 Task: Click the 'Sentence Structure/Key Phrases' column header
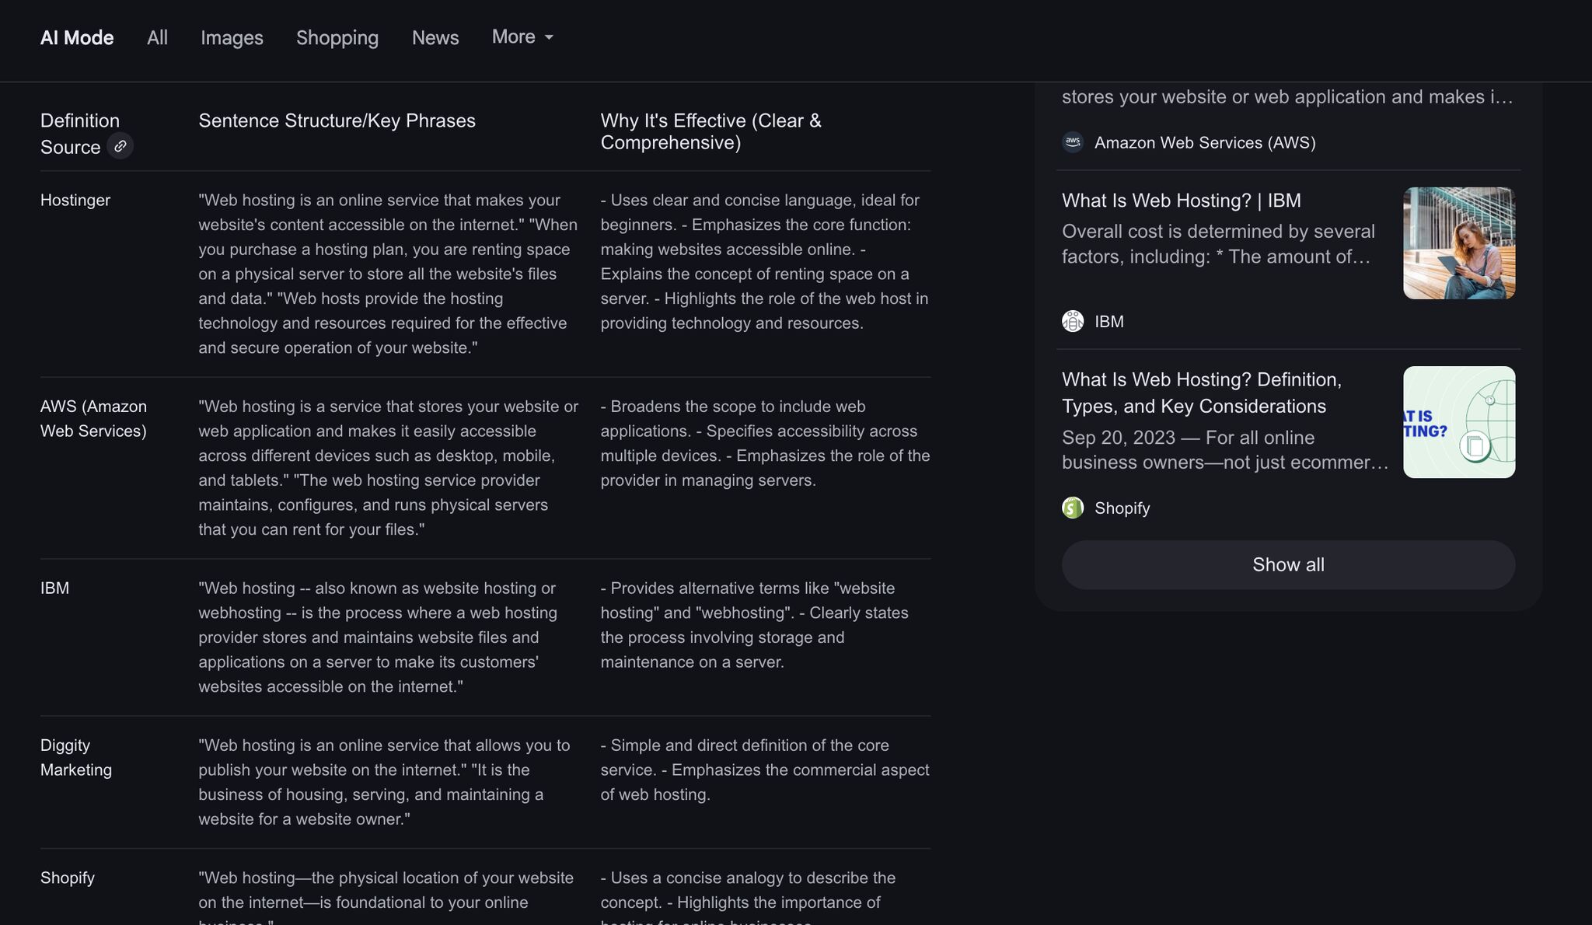click(x=337, y=121)
